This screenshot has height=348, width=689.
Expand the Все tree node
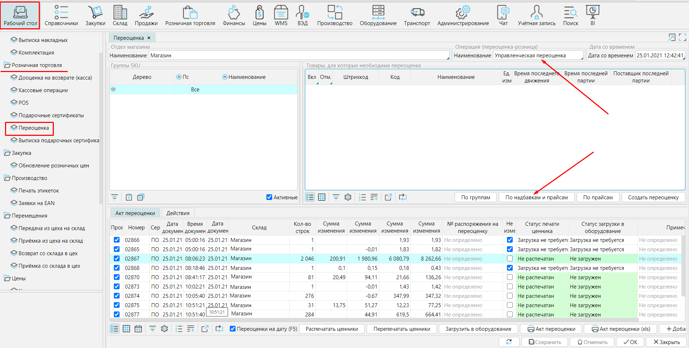pos(113,89)
